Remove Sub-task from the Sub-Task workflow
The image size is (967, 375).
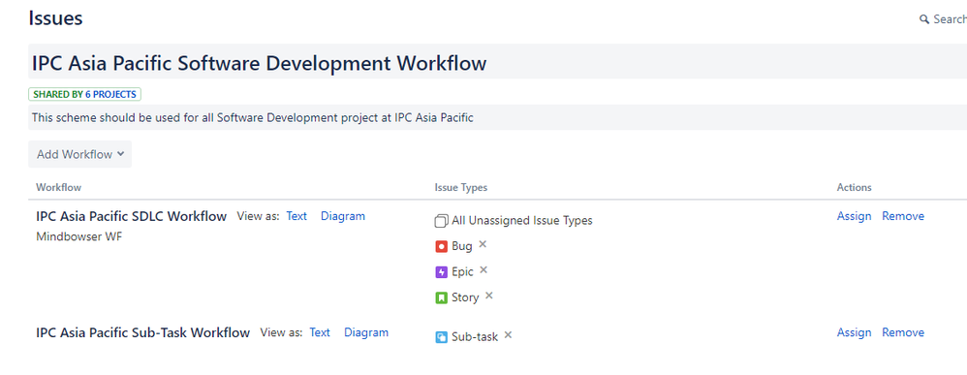pos(508,335)
